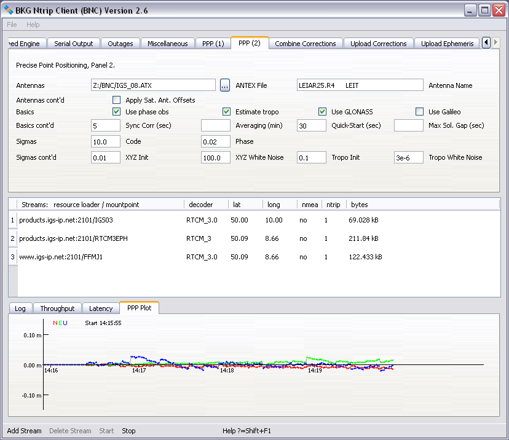Click the Antenna Name input field
This screenshot has height=440, width=509.
[x=360, y=85]
